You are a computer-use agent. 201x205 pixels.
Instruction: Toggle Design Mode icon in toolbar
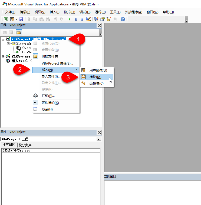88,19
